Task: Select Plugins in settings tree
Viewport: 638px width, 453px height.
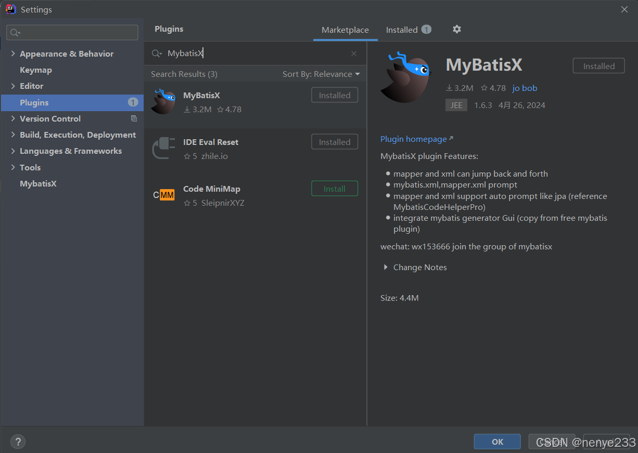Action: point(72,102)
